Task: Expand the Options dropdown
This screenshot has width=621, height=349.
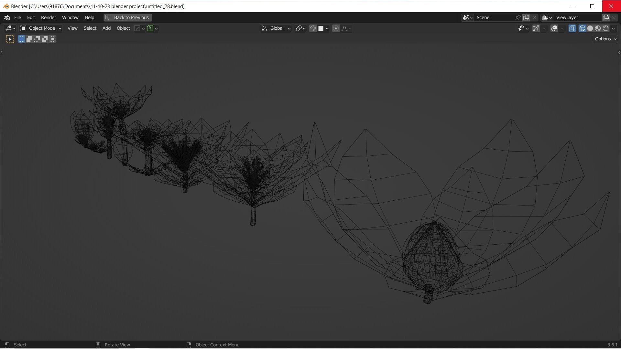Action: [x=605, y=39]
